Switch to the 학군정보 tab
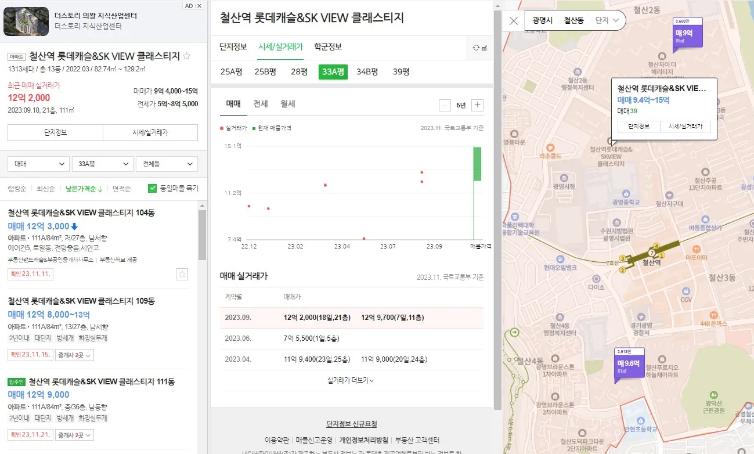Viewport: 754px width, 454px height. pos(328,47)
